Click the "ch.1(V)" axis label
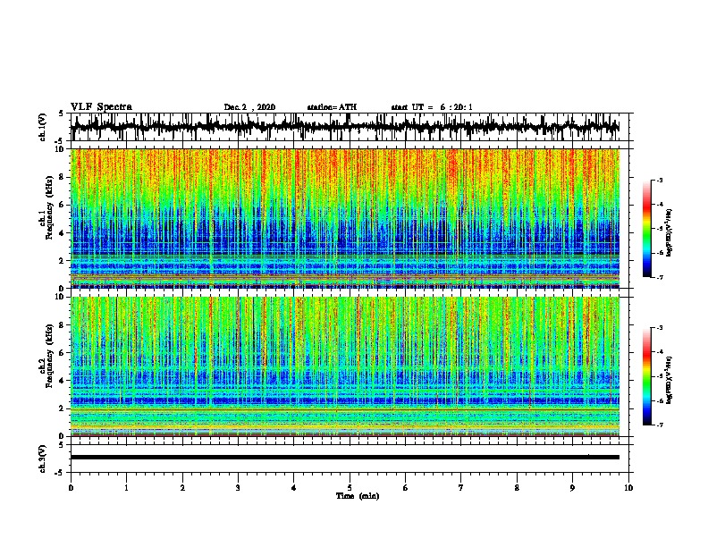The image size is (708, 547). pyautogui.click(x=43, y=127)
